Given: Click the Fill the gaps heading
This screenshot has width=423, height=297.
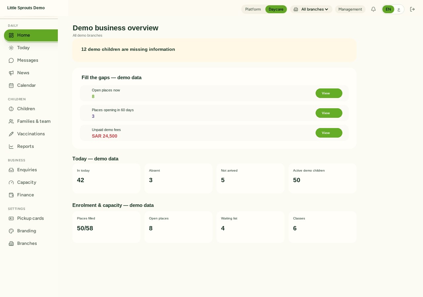Looking at the screenshot, I should [x=111, y=78].
